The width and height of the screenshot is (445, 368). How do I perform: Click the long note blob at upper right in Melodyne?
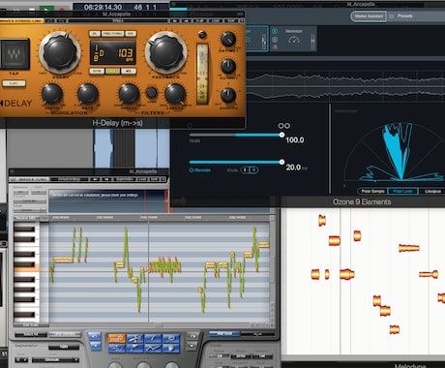click(x=409, y=248)
